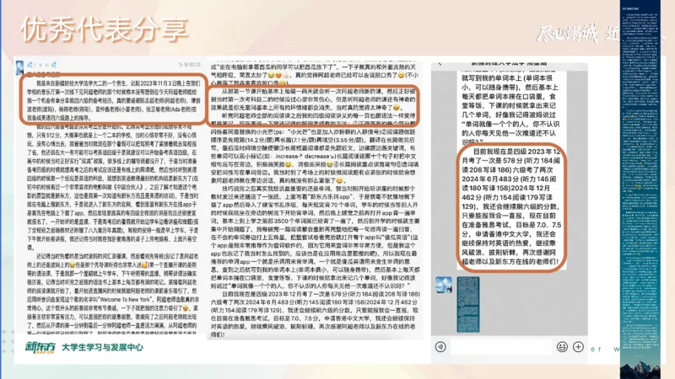Click the slide title 优秀代表分享
675x379 pixels.
(104, 29)
